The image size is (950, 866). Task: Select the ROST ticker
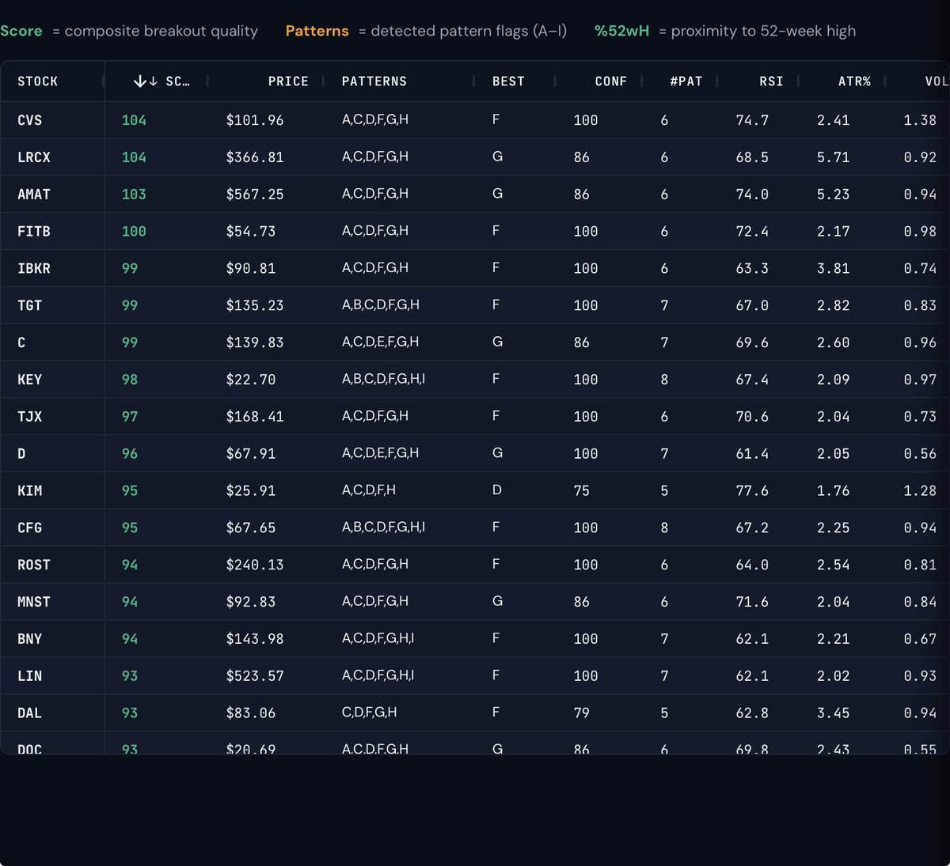pos(34,565)
